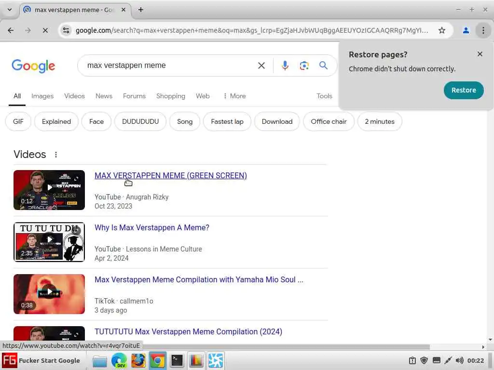The height and width of the screenshot is (370, 494).
Task: Clear the search box text
Action: pos(261,66)
